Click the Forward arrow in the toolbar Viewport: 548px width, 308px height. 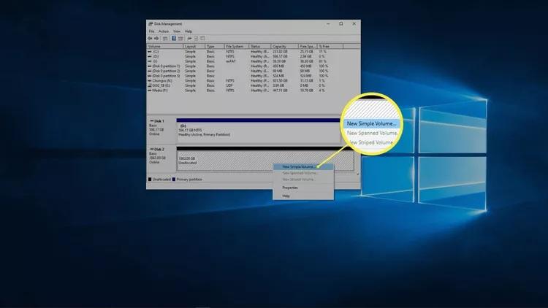click(x=156, y=38)
